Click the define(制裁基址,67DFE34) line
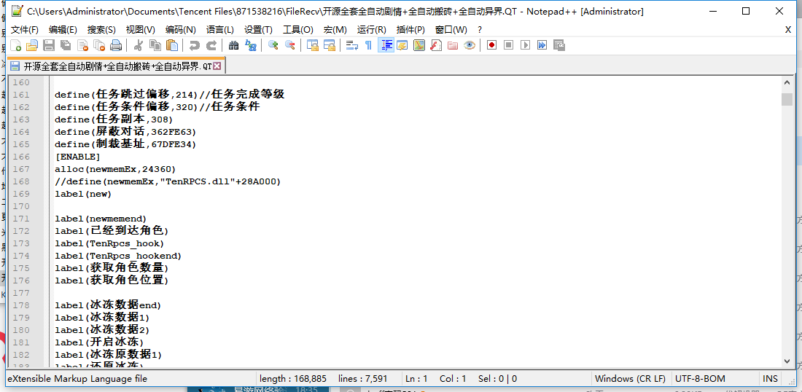Viewport: 802px width, 392px height. point(125,144)
